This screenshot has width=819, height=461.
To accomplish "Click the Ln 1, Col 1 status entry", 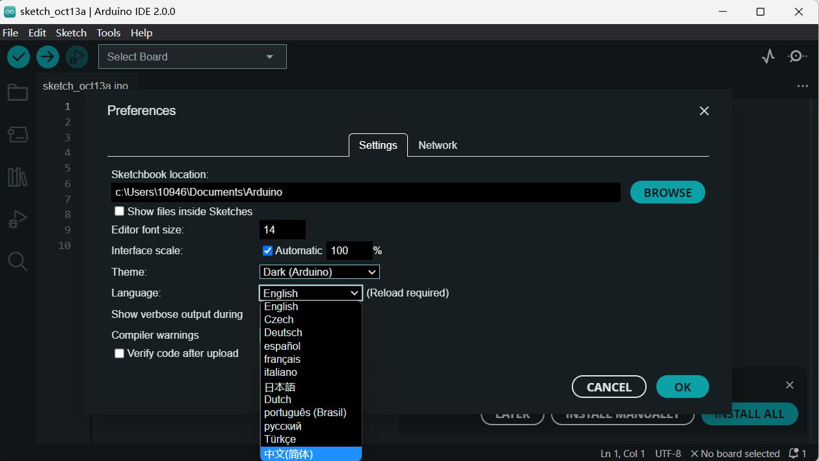I will 623,453.
